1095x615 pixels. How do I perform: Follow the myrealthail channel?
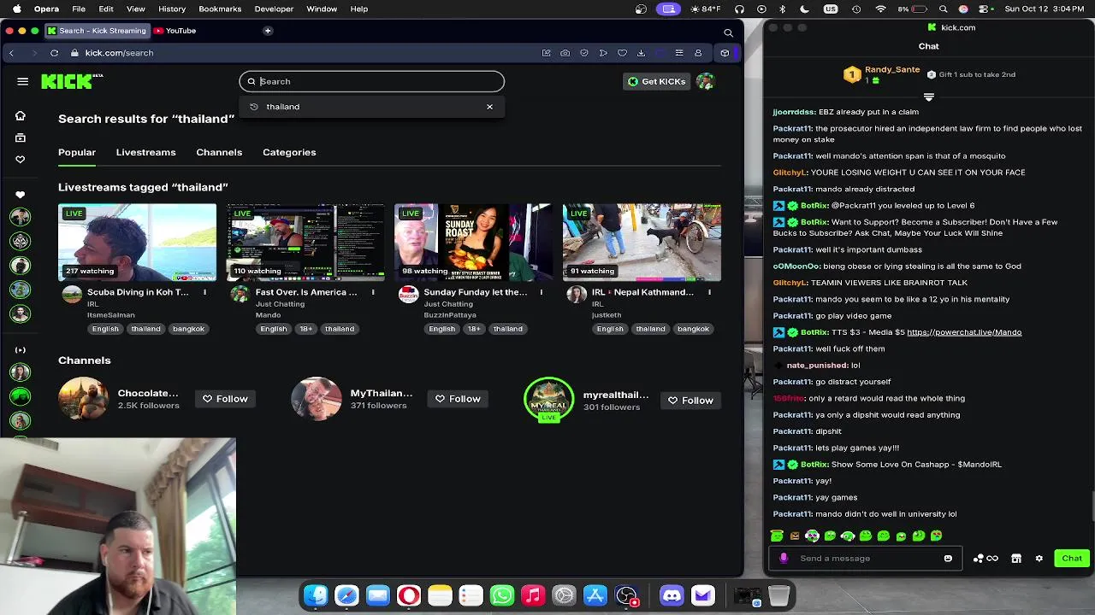pos(690,401)
